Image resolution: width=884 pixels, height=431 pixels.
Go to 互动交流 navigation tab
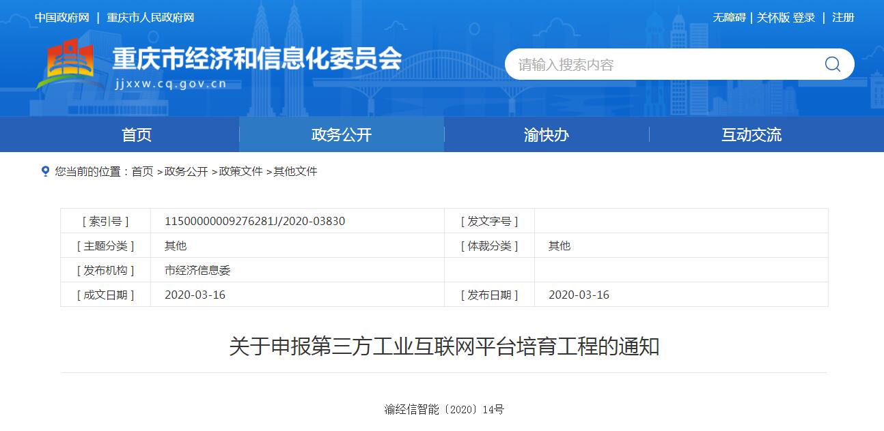(x=751, y=134)
